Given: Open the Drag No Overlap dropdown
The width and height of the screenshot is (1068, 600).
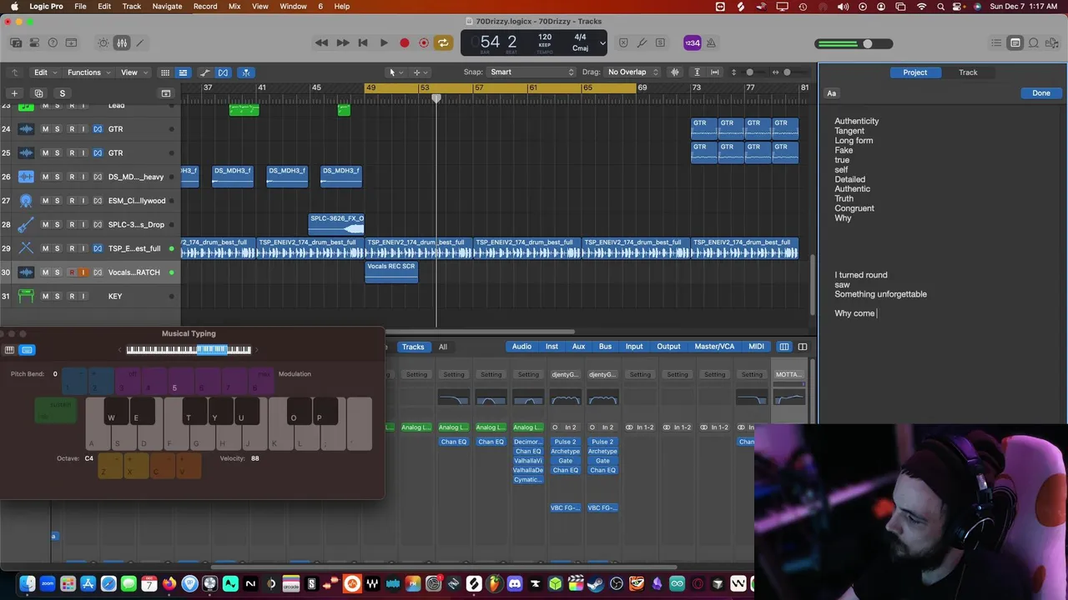Looking at the screenshot, I should (632, 72).
